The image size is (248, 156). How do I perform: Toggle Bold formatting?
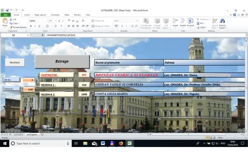click(x=31, y=26)
